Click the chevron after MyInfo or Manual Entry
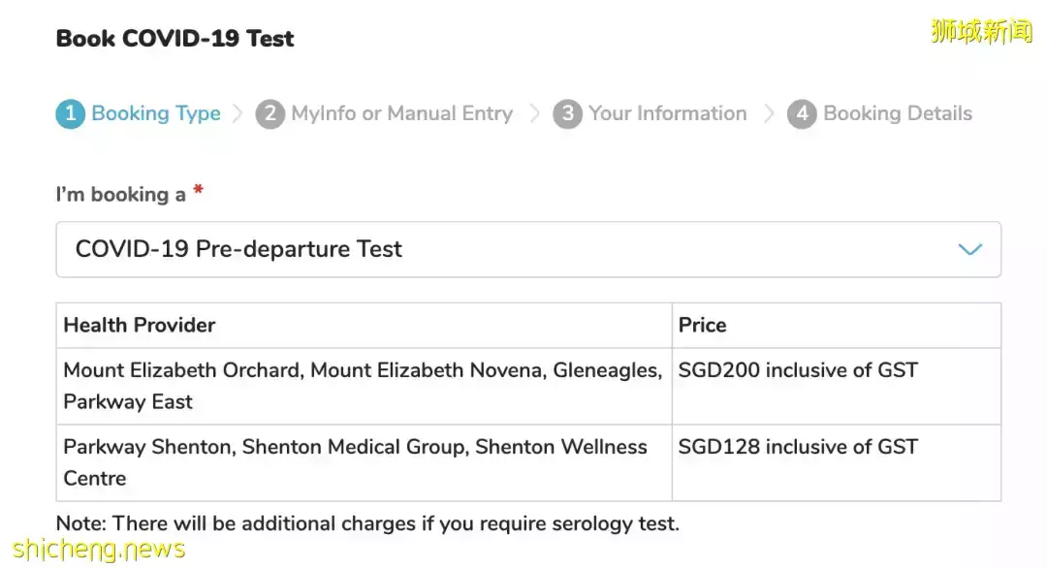Image resolution: width=1047 pixels, height=568 pixels. (x=534, y=114)
